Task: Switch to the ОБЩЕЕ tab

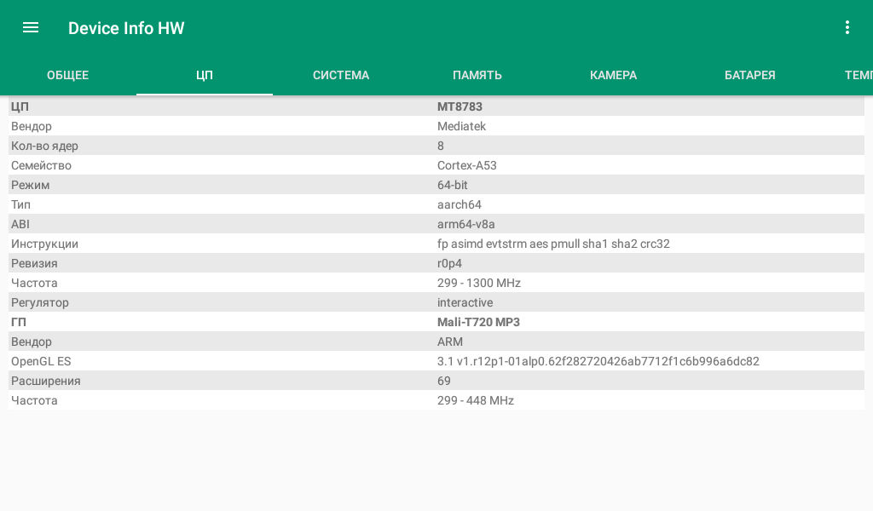Action: tap(68, 75)
